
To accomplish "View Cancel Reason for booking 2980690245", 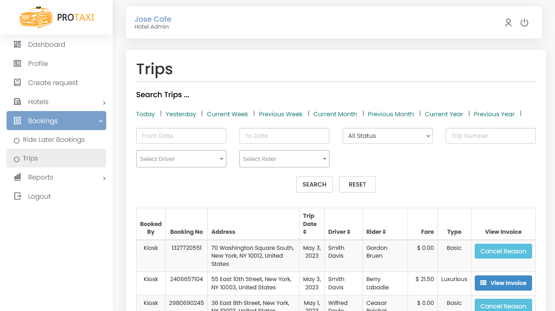I will pos(503,305).
